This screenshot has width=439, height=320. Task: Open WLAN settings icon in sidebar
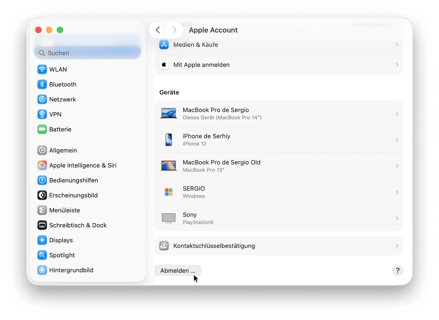coord(42,69)
